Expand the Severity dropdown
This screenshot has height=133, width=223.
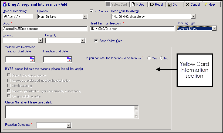tap(40, 41)
